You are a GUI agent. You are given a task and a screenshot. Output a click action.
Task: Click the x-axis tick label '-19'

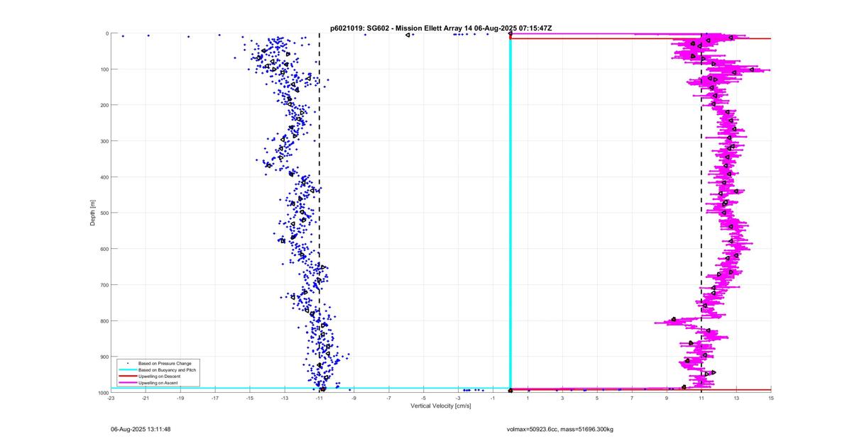coord(180,398)
